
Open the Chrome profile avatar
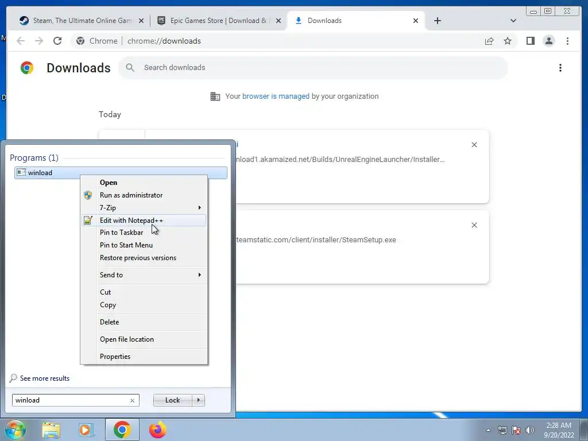point(548,41)
